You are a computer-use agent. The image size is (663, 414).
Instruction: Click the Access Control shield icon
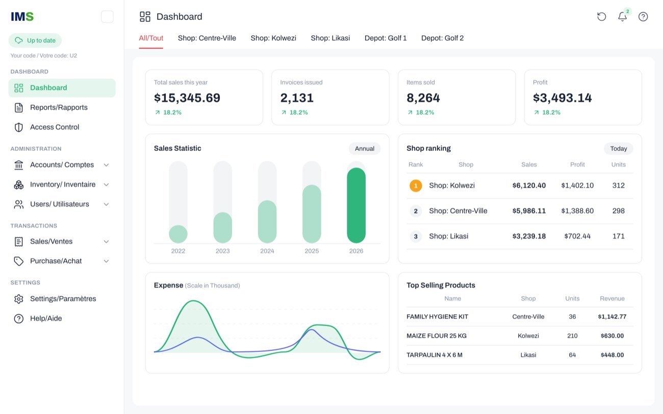click(x=19, y=127)
